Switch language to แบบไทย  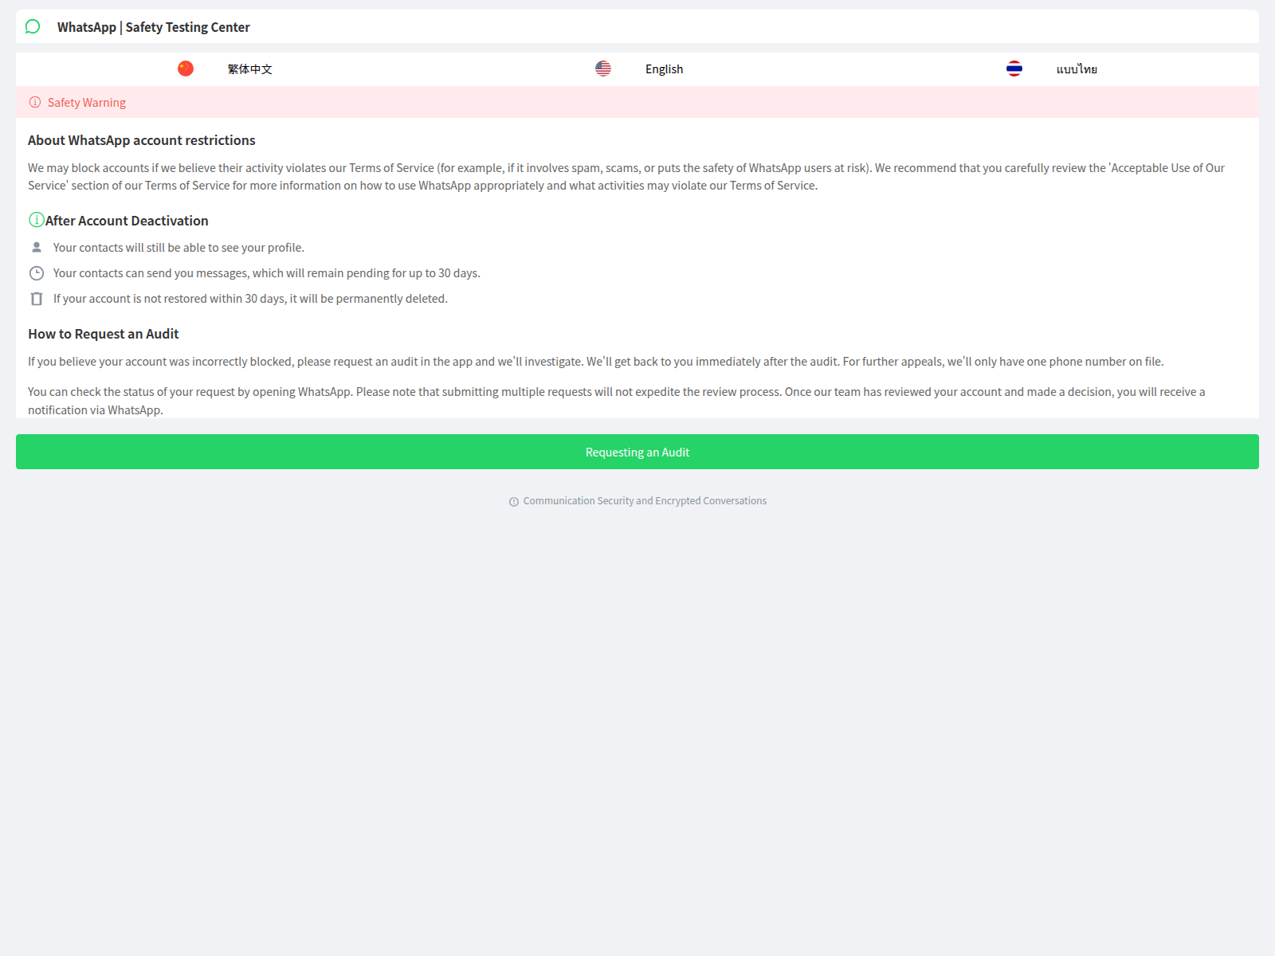[1077, 69]
